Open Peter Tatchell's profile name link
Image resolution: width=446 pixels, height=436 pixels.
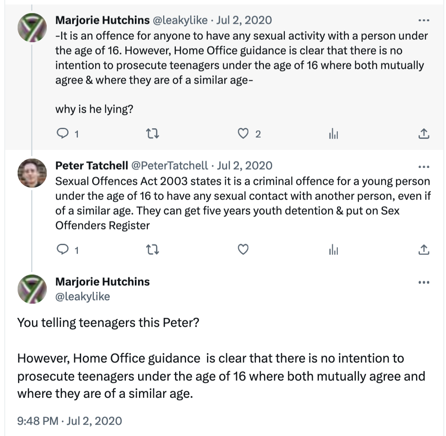coord(91,166)
